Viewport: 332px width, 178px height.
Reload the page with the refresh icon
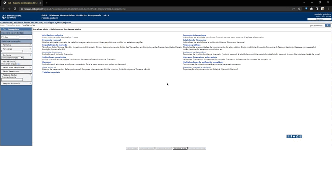point(15,9)
